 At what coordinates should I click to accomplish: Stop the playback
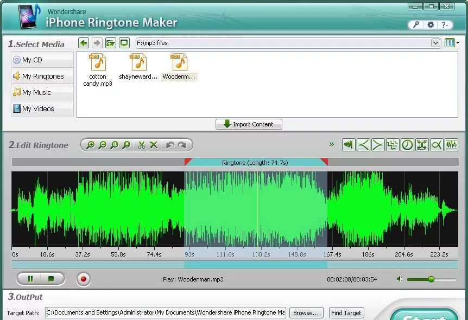[51, 279]
